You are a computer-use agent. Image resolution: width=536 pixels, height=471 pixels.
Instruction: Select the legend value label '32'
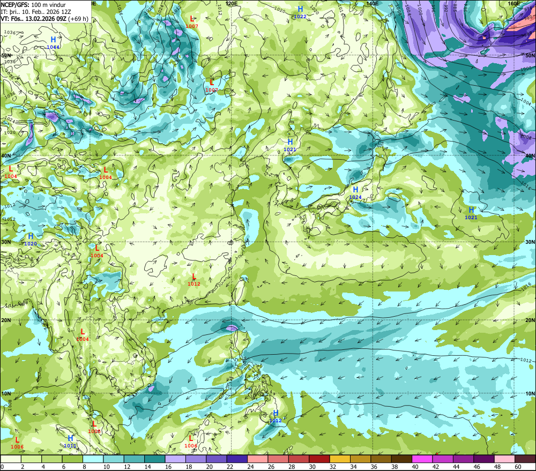point(333,467)
